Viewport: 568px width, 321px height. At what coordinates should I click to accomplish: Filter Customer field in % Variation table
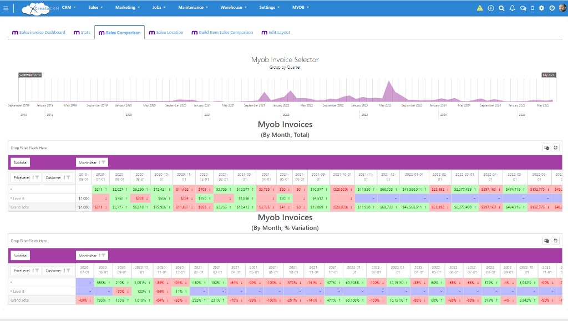pos(68,271)
